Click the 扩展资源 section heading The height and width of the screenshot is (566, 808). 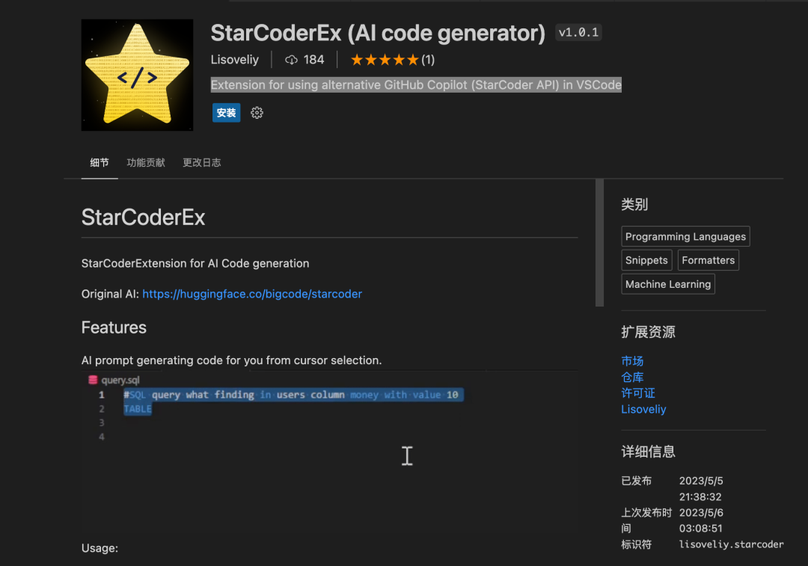point(648,332)
